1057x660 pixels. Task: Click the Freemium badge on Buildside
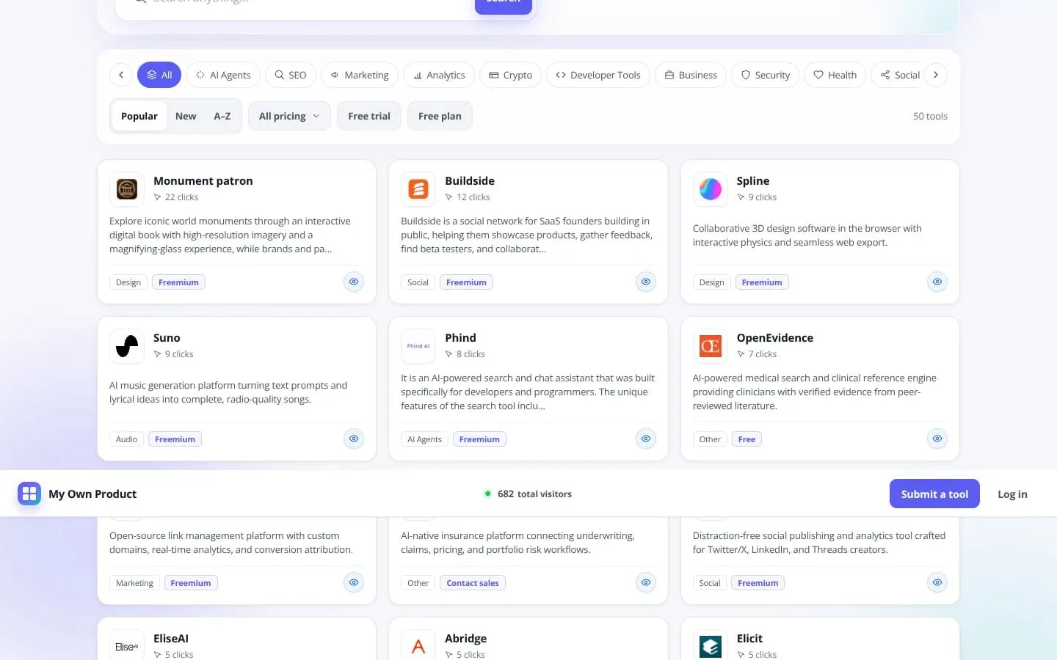[466, 282]
